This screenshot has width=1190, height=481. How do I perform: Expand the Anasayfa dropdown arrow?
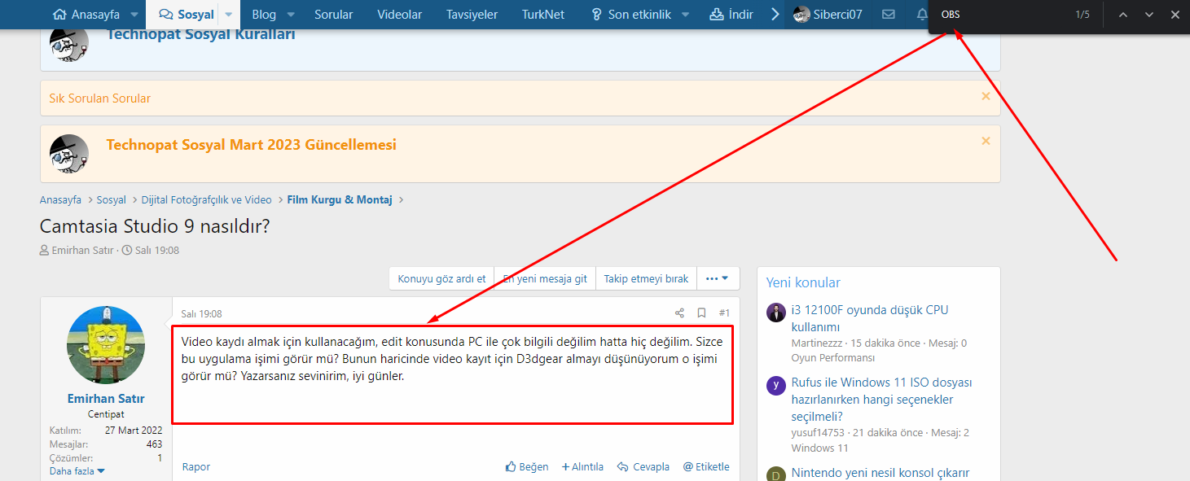134,15
